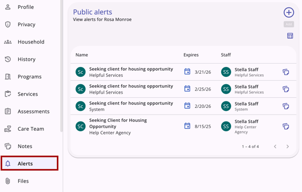Click the Care Team hand-heart icon
The image size is (302, 192).
point(8,129)
